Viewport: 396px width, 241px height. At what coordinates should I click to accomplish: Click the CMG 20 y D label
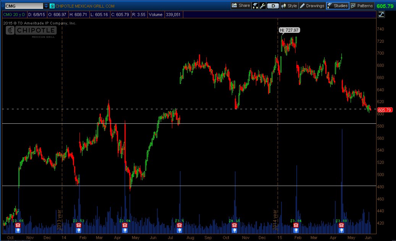pyautogui.click(x=14, y=15)
